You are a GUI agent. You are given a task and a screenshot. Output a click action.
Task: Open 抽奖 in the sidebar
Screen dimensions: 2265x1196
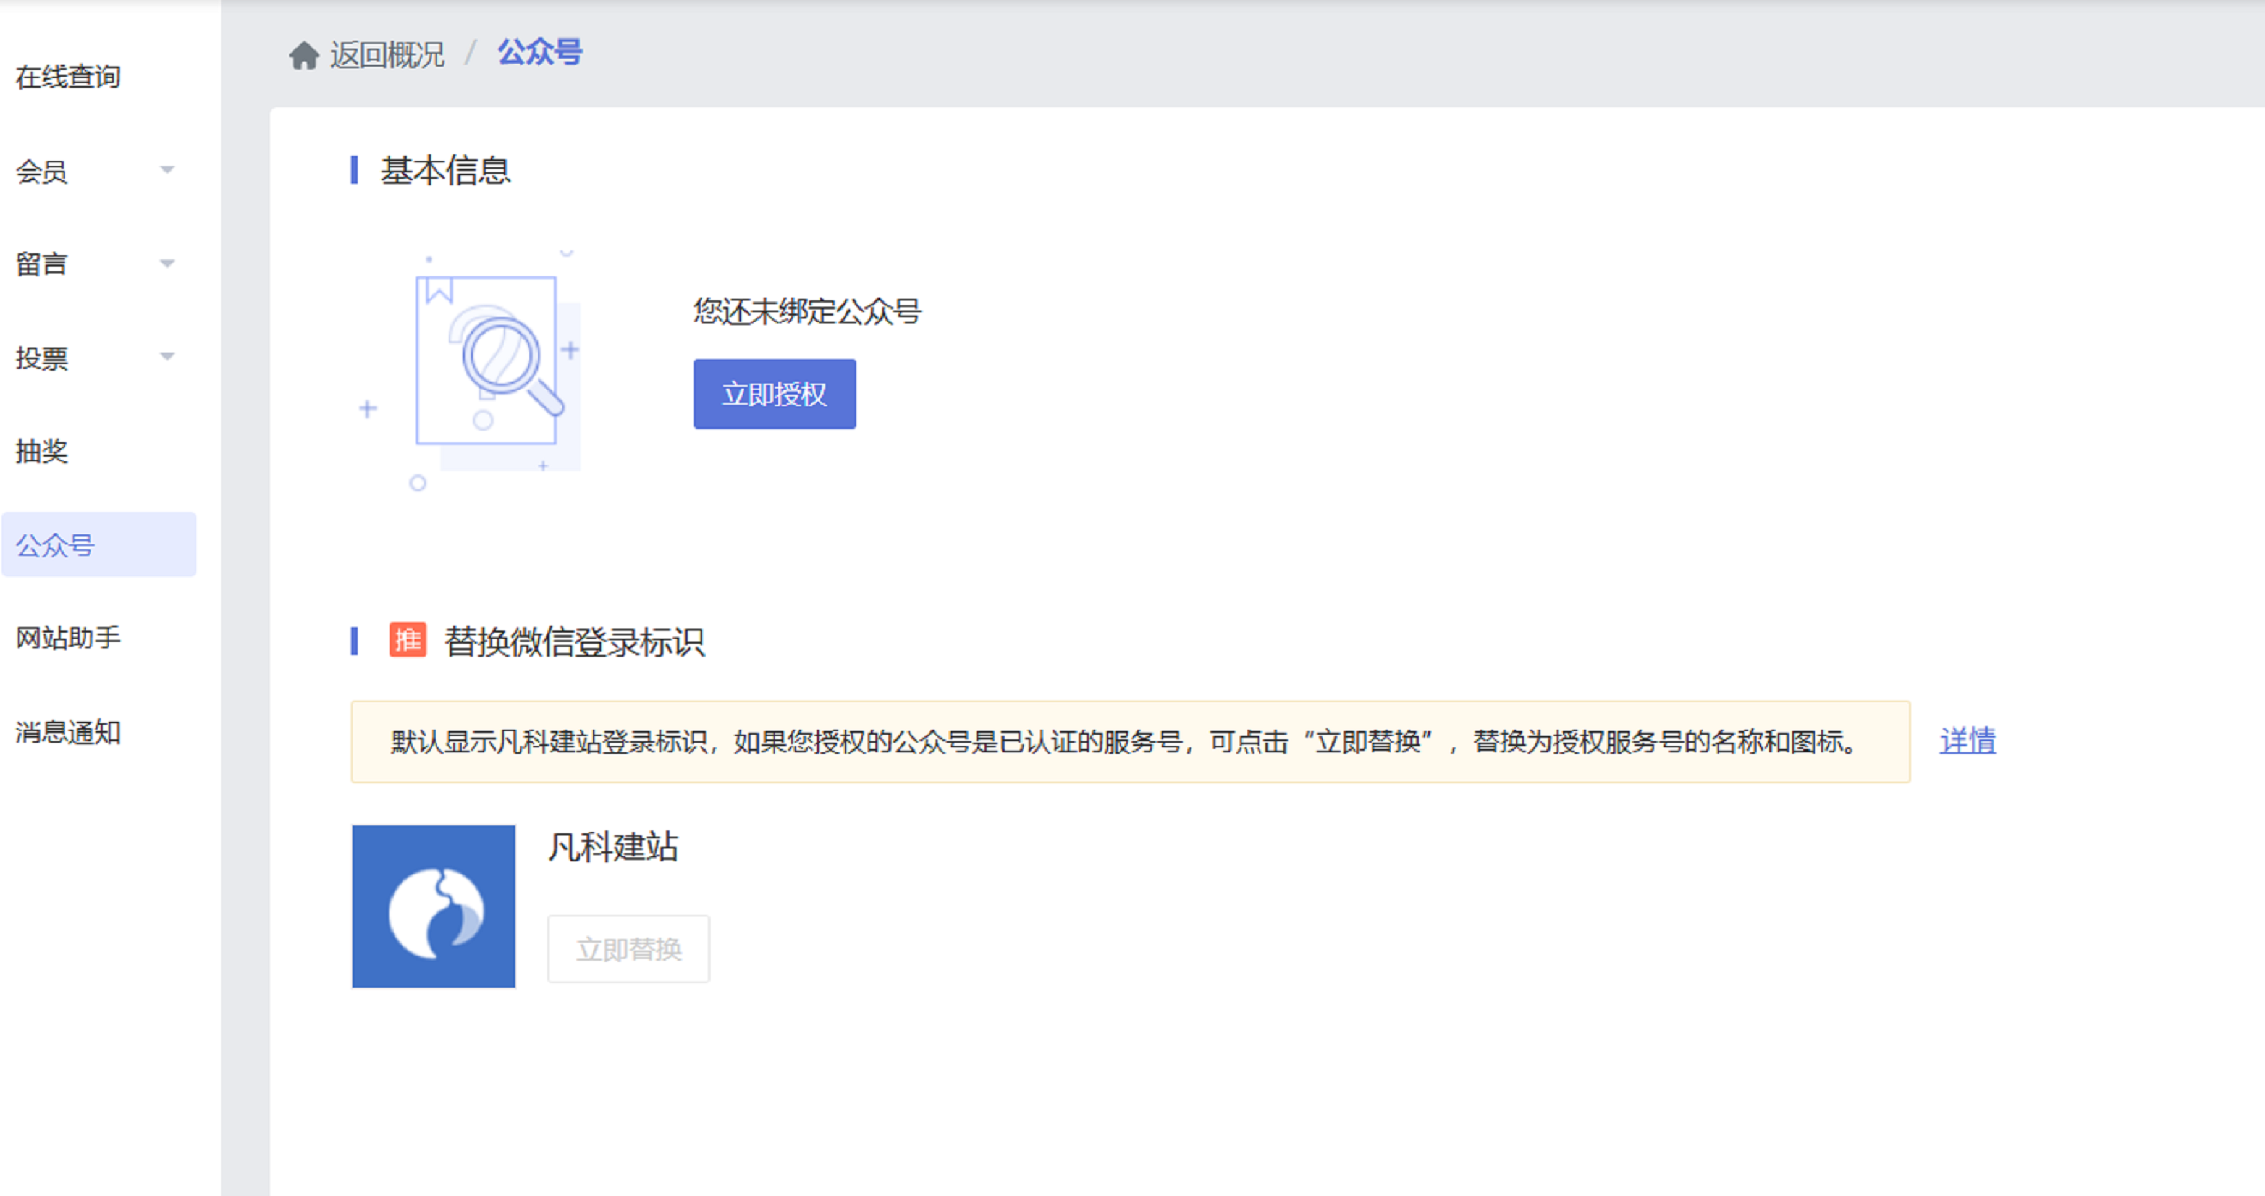(x=41, y=451)
